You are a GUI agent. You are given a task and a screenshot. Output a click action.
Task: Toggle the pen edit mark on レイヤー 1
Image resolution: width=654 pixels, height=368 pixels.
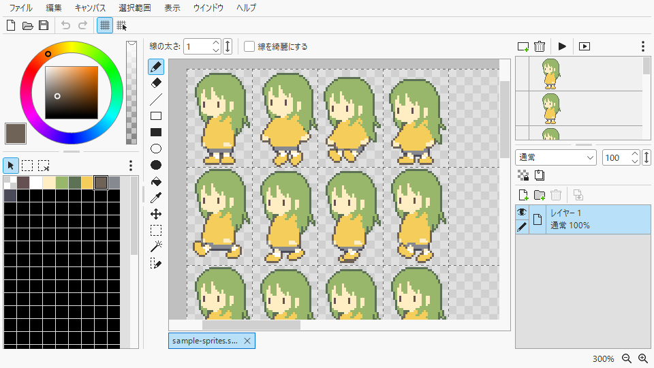pyautogui.click(x=522, y=226)
